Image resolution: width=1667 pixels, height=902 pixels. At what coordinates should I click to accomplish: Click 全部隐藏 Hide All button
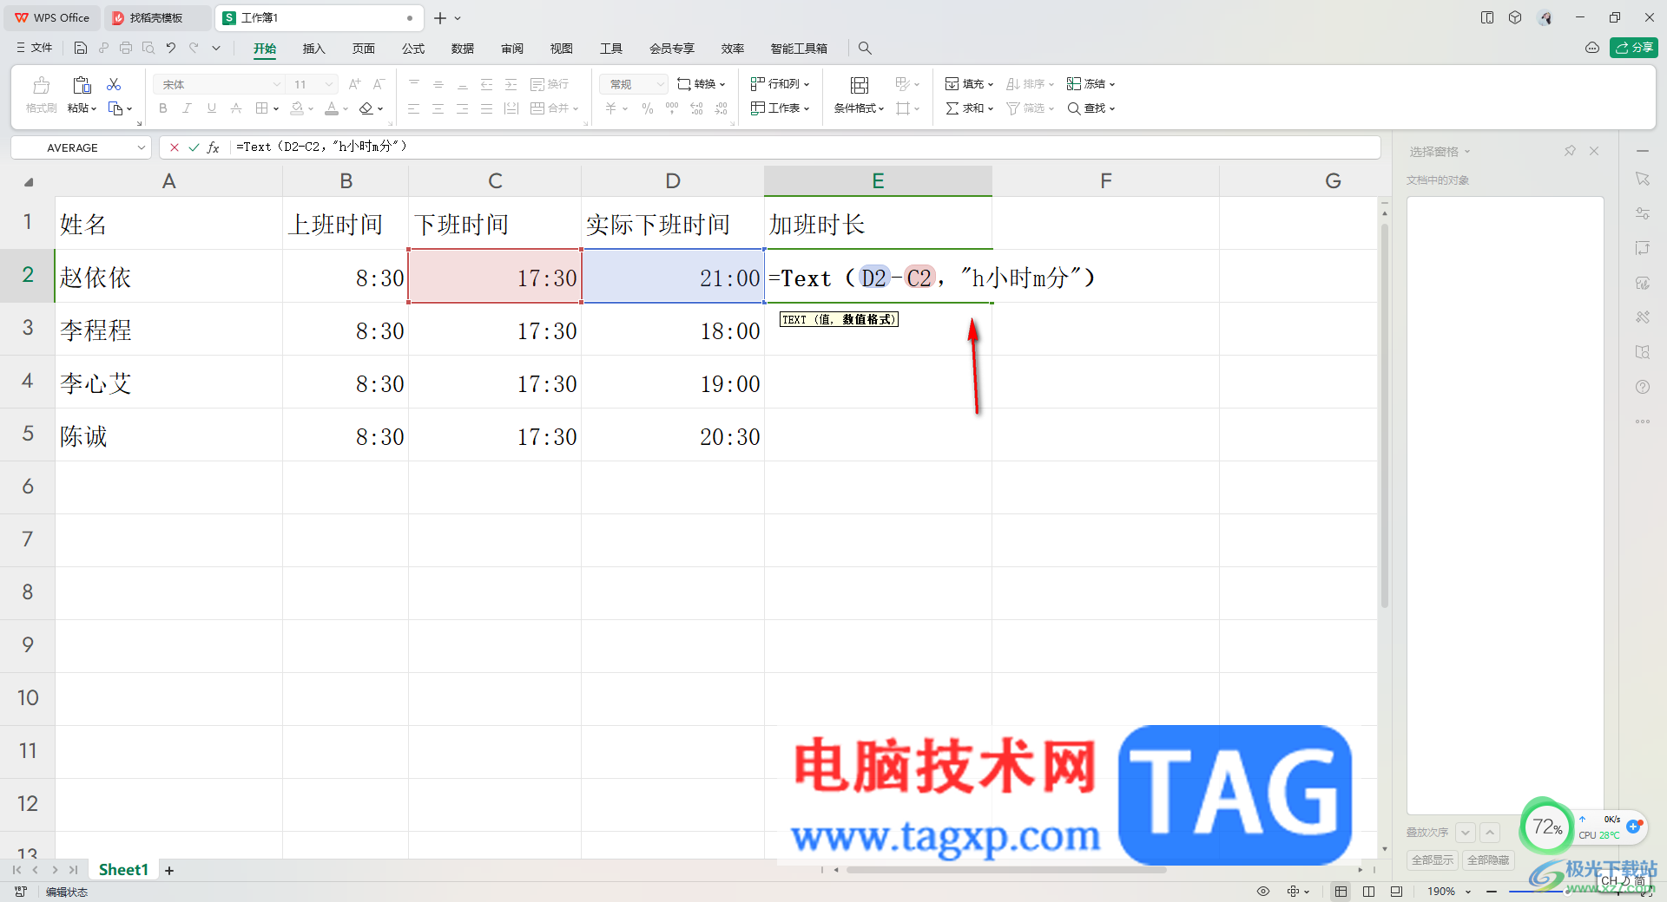point(1488,860)
